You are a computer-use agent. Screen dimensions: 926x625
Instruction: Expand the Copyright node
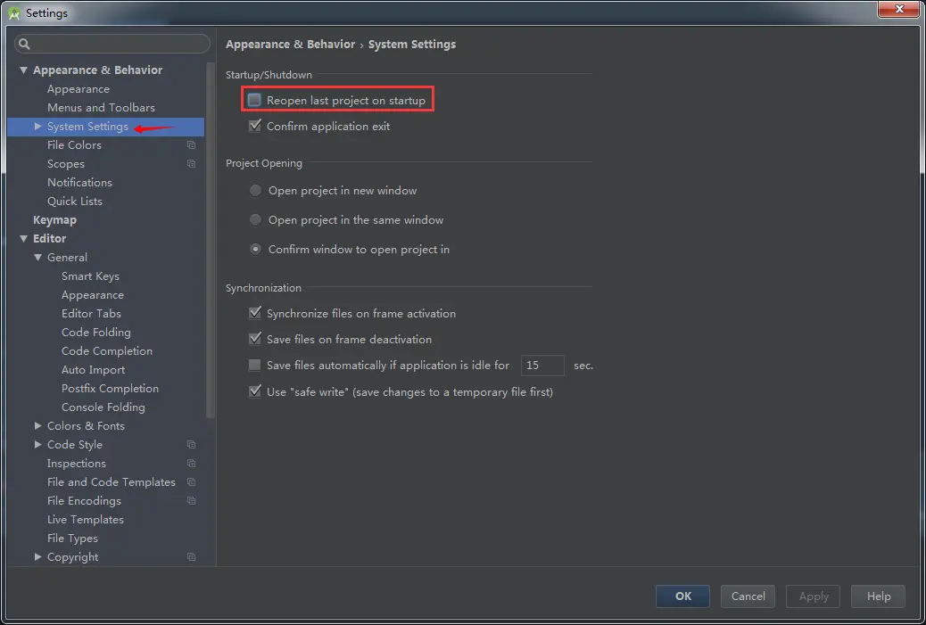[x=37, y=557]
